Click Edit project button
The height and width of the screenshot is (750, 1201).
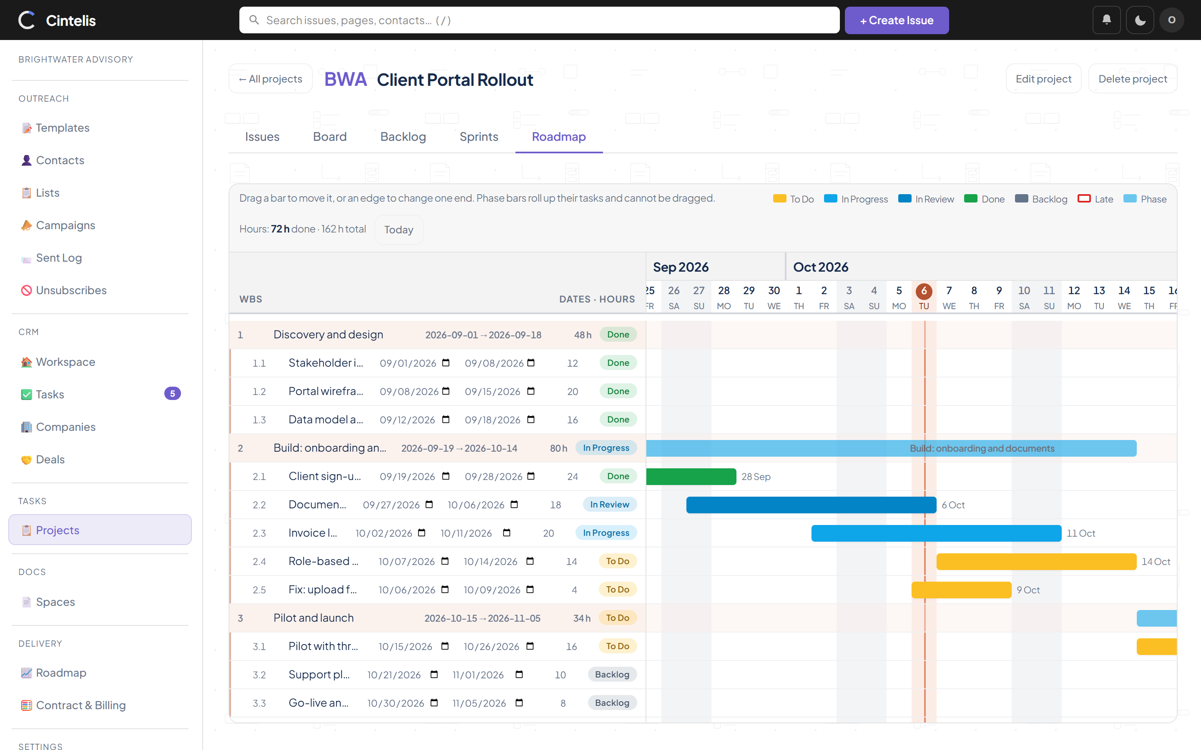click(1043, 79)
